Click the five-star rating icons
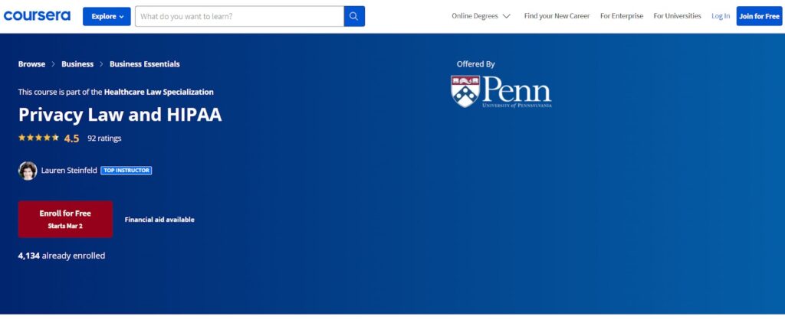The height and width of the screenshot is (319, 785). 38,138
